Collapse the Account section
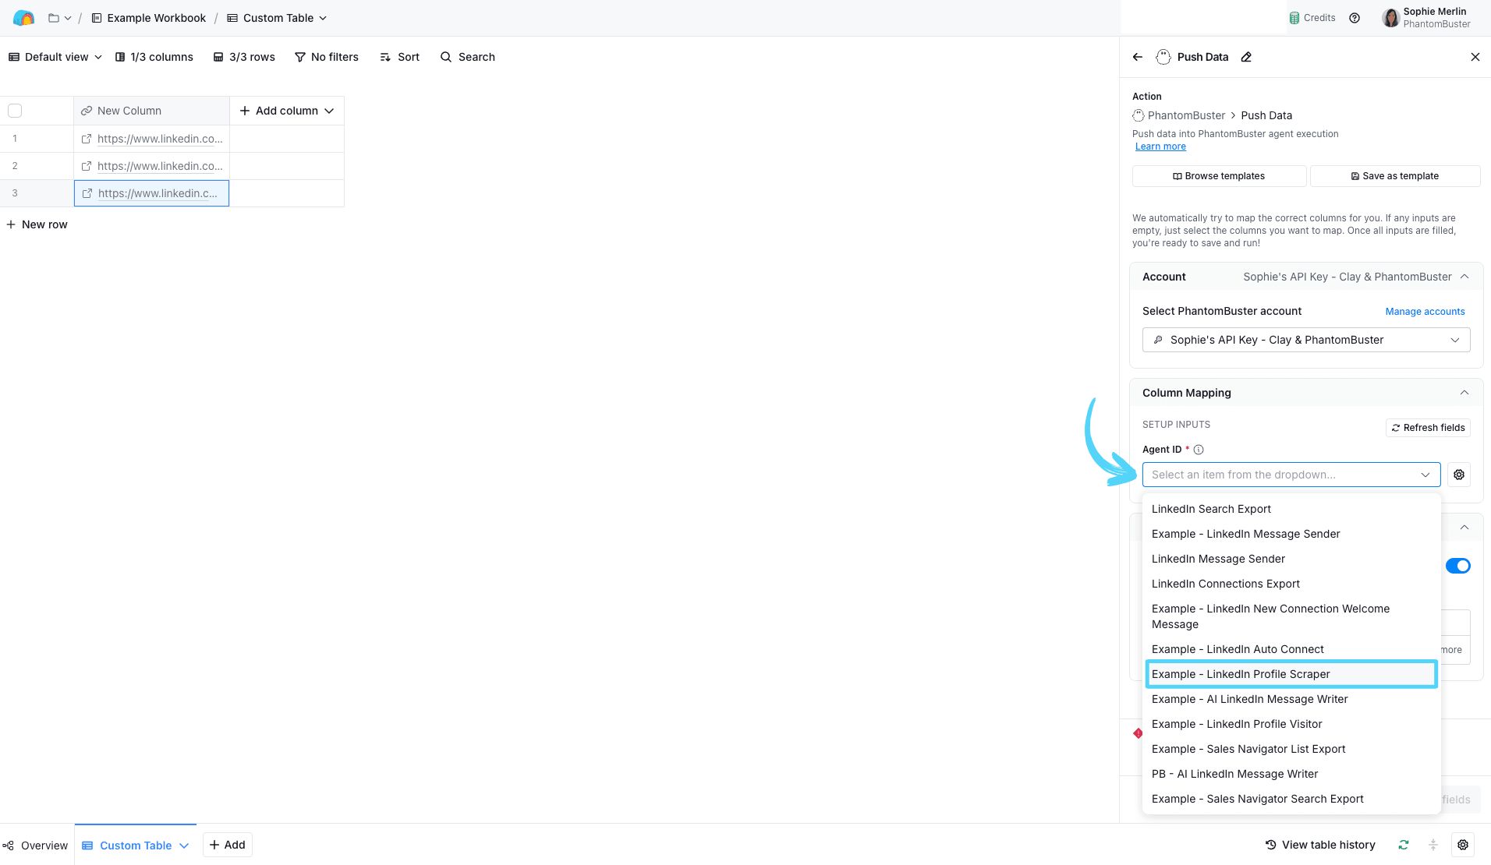The width and height of the screenshot is (1491, 865). tap(1464, 277)
